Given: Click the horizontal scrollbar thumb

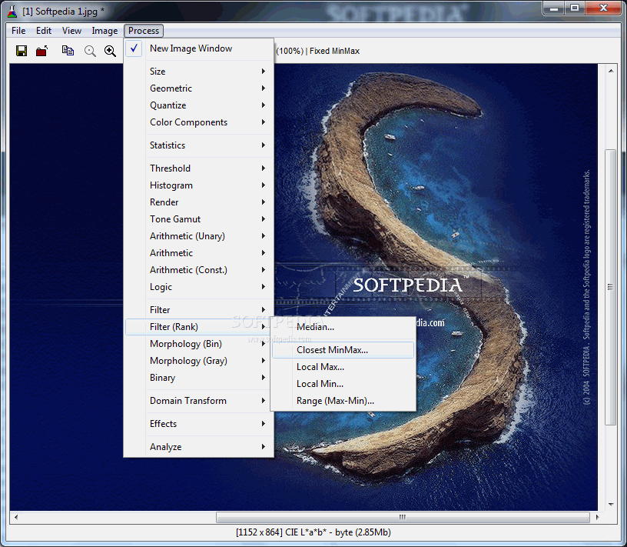Looking at the screenshot, I should point(403,517).
